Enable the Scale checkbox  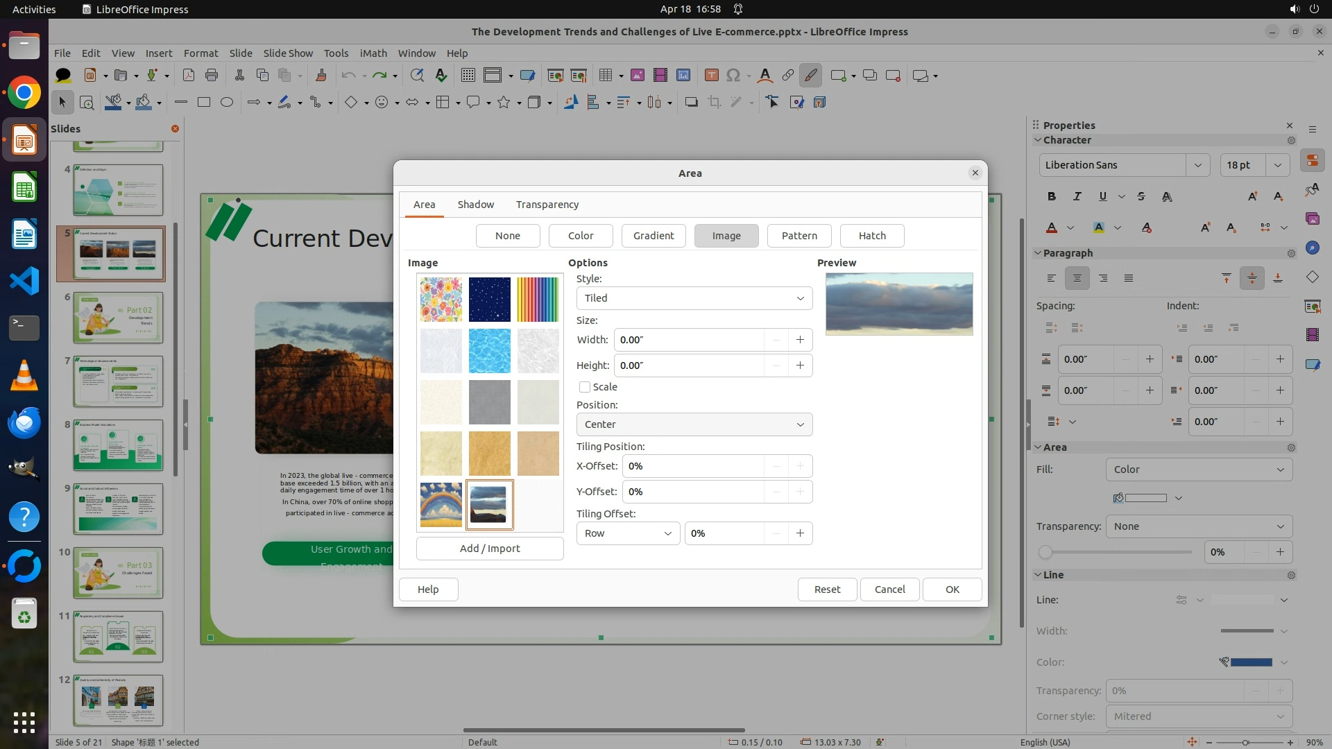coord(585,387)
